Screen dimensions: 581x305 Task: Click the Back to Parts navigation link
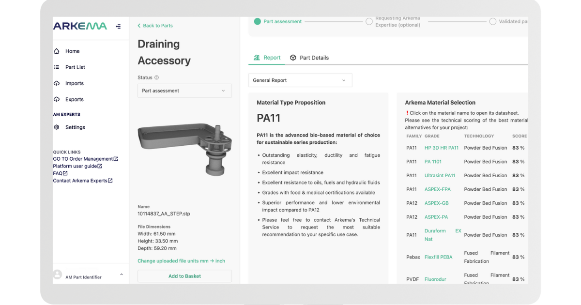tap(156, 25)
